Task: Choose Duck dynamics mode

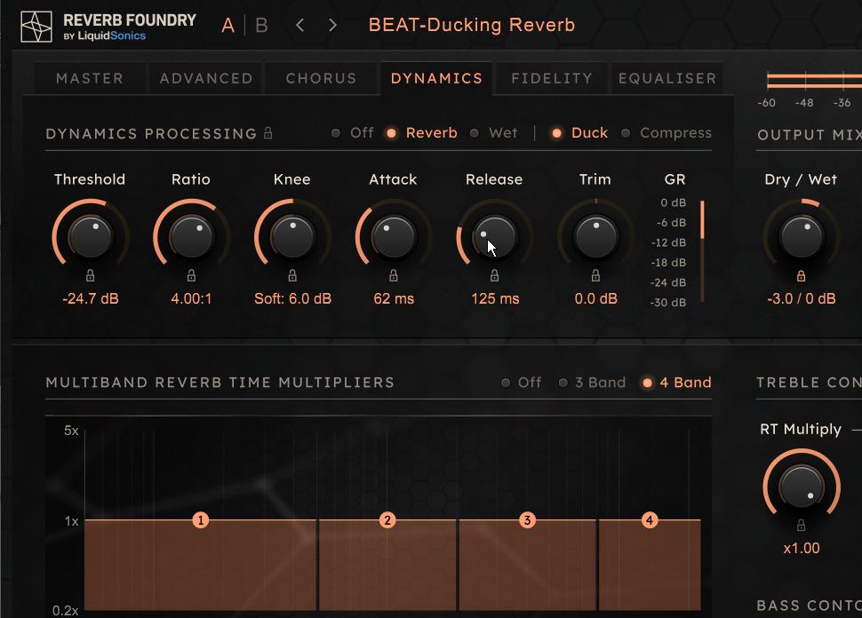Action: tap(580, 133)
